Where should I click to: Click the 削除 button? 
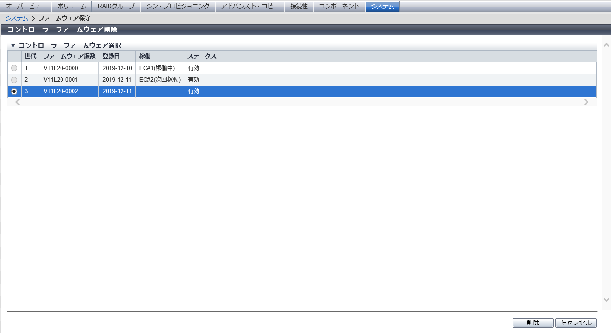tap(533, 323)
